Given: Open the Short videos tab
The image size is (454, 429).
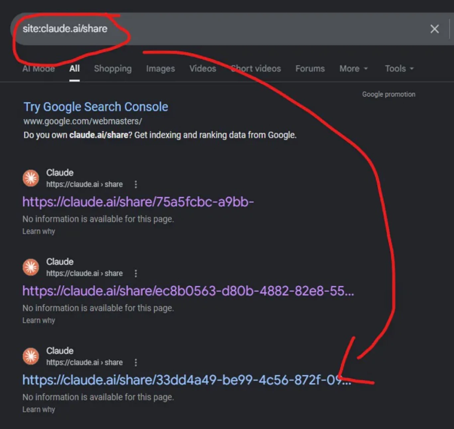Looking at the screenshot, I should click(256, 68).
